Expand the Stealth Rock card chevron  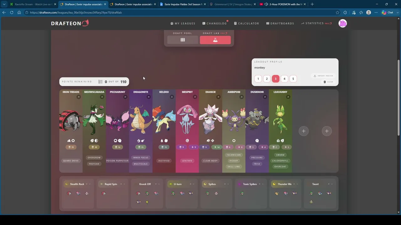[x=90, y=184]
